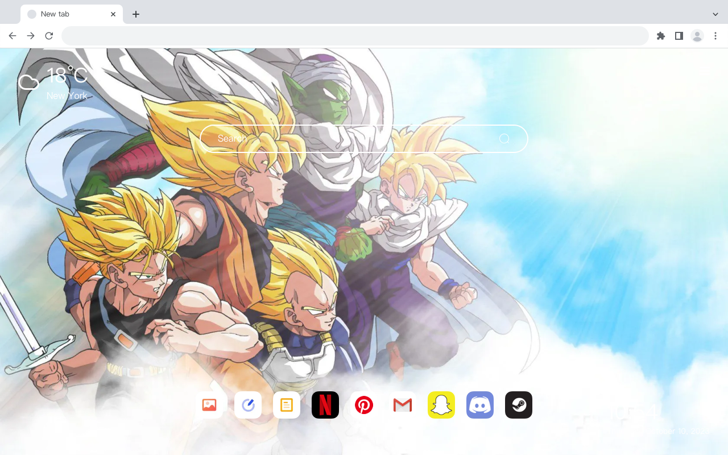Click the New York location label
This screenshot has width=728, height=455.
coord(67,96)
